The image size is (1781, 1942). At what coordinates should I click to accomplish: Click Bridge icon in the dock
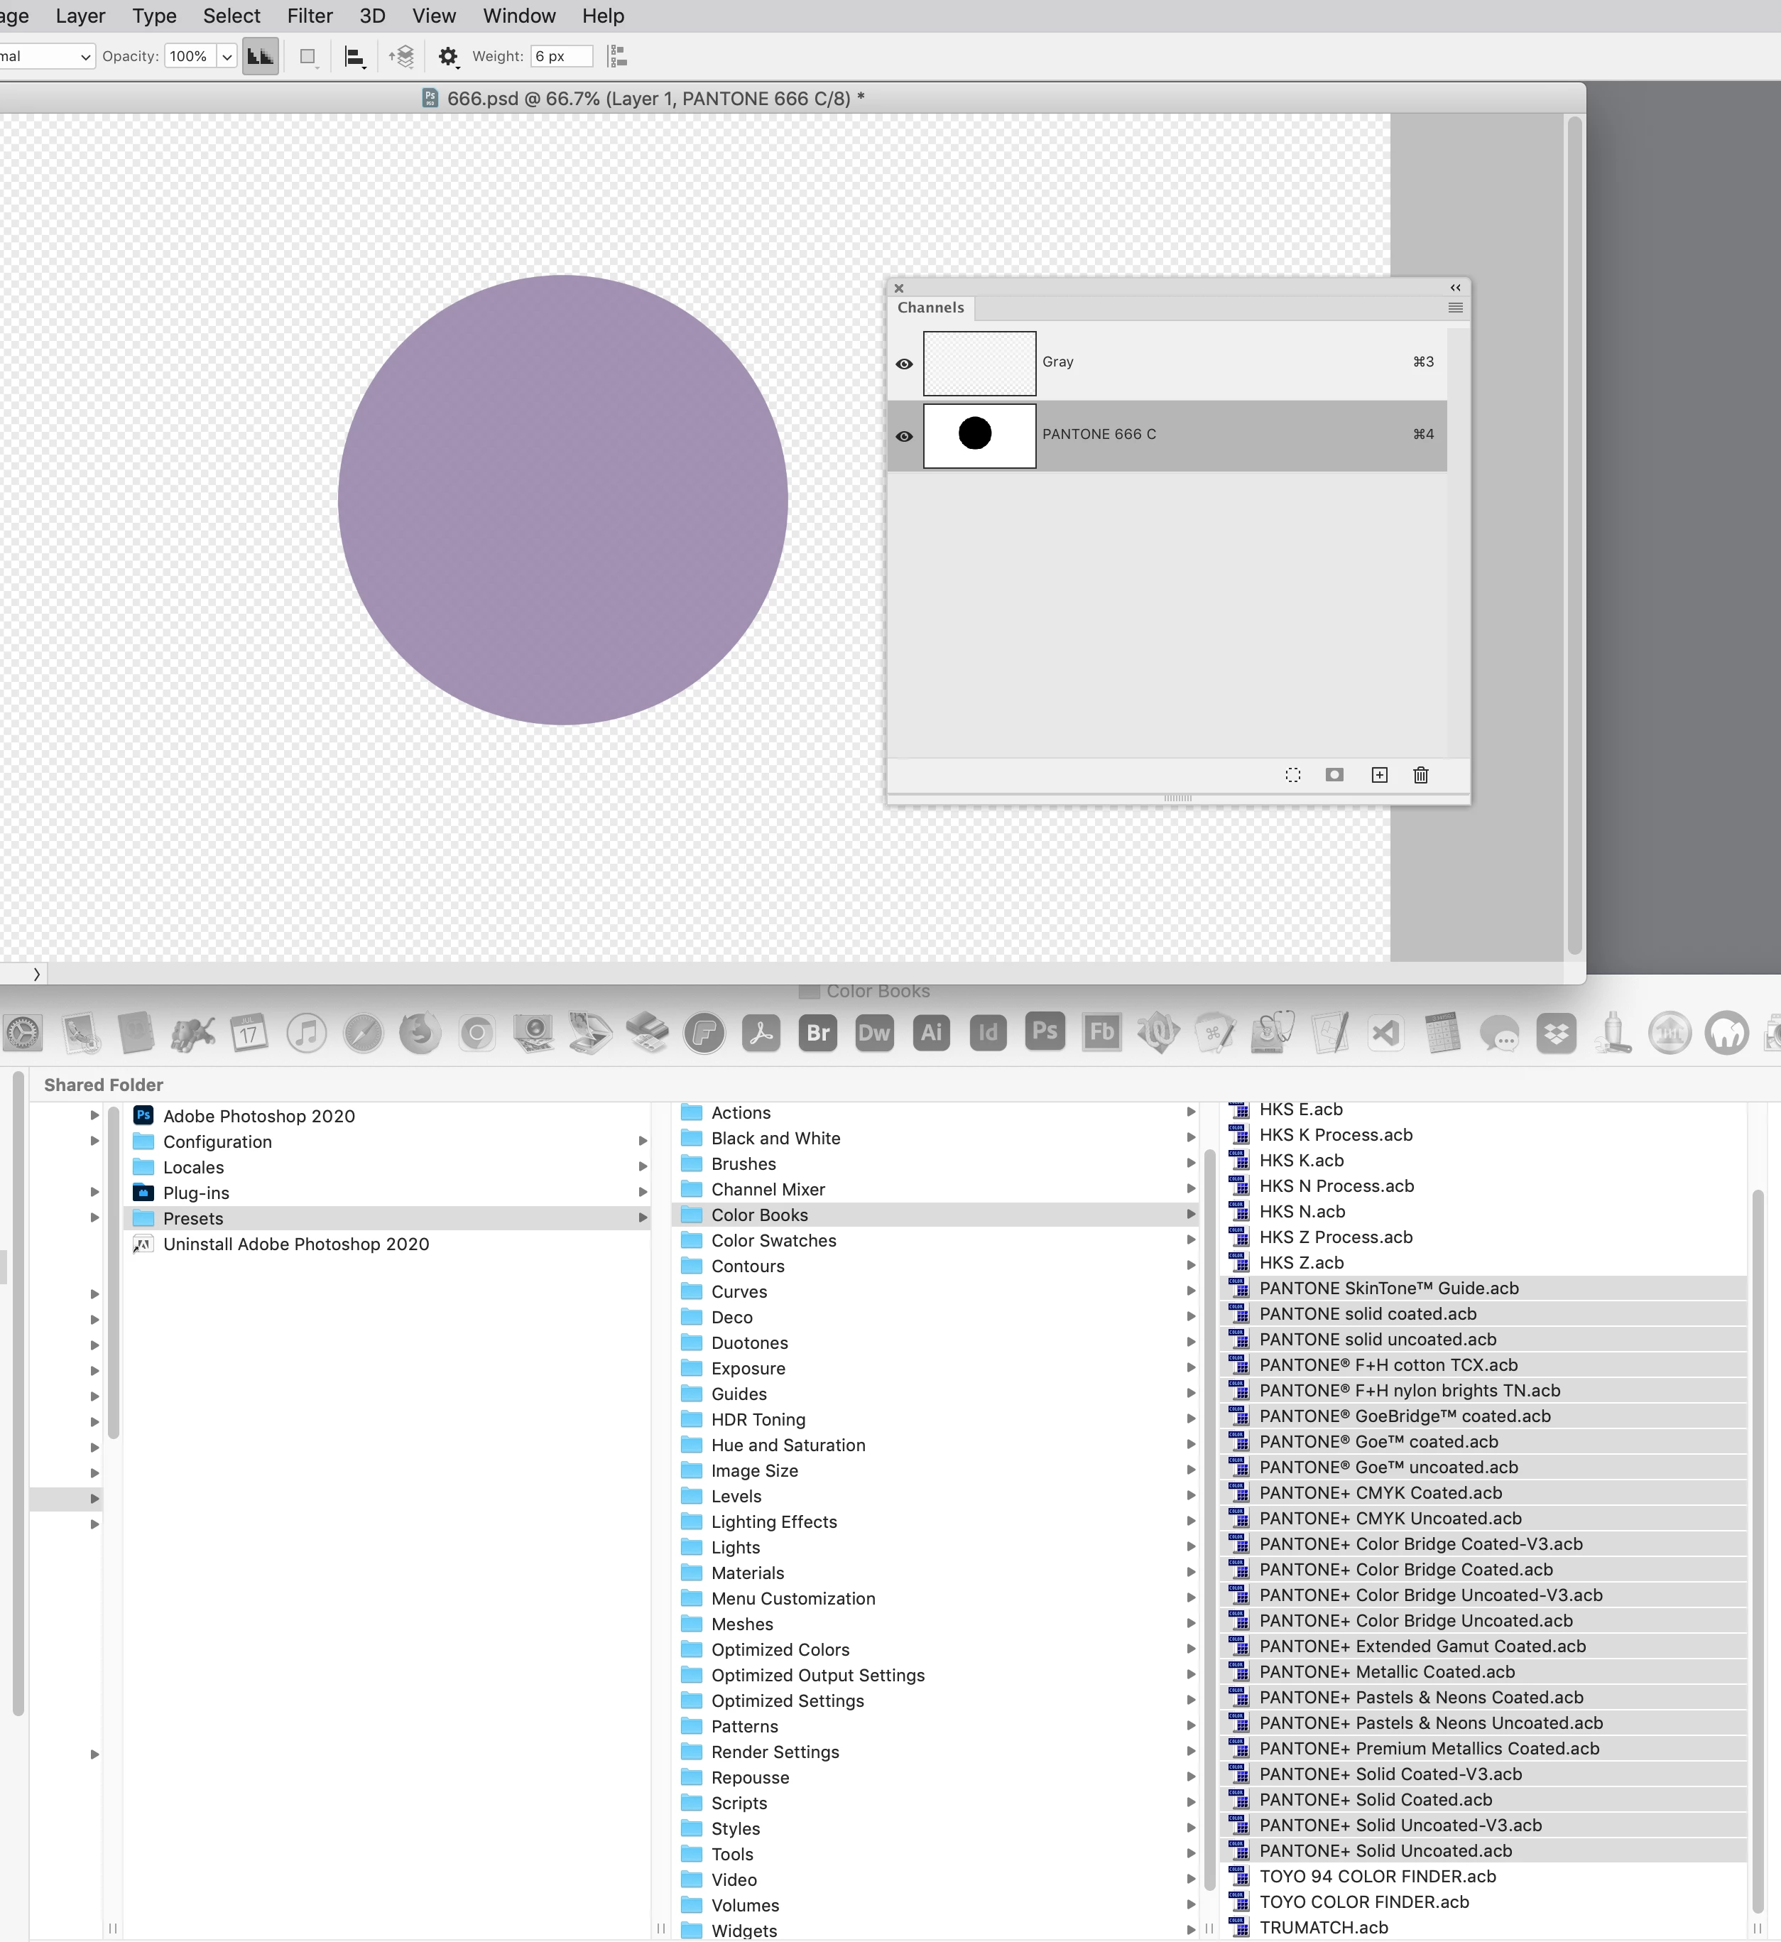(x=817, y=1034)
